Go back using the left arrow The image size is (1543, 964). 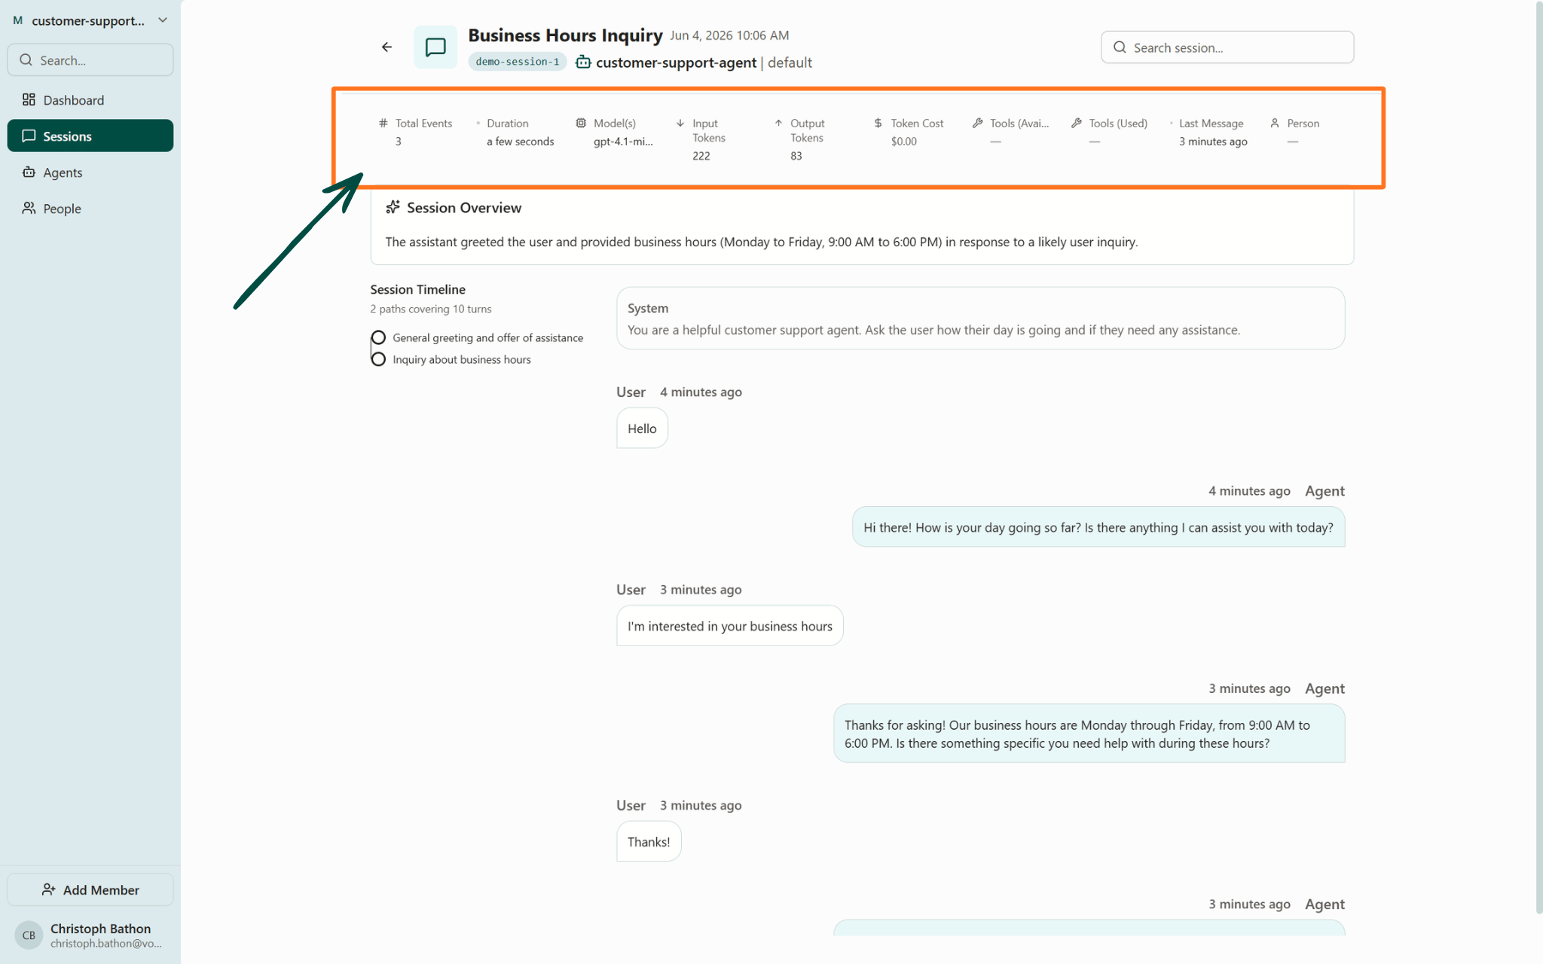[387, 47]
